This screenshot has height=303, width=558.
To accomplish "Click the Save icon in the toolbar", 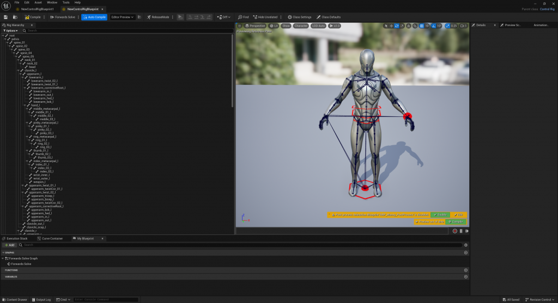I will (5, 17).
